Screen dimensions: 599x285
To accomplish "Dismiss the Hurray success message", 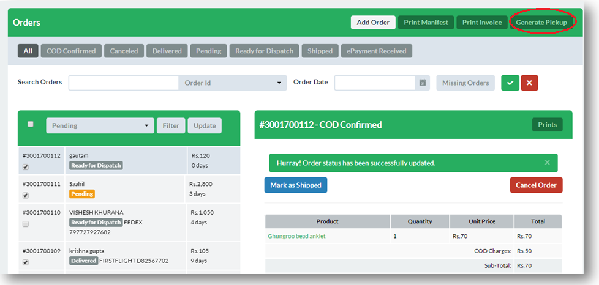I will (x=547, y=163).
